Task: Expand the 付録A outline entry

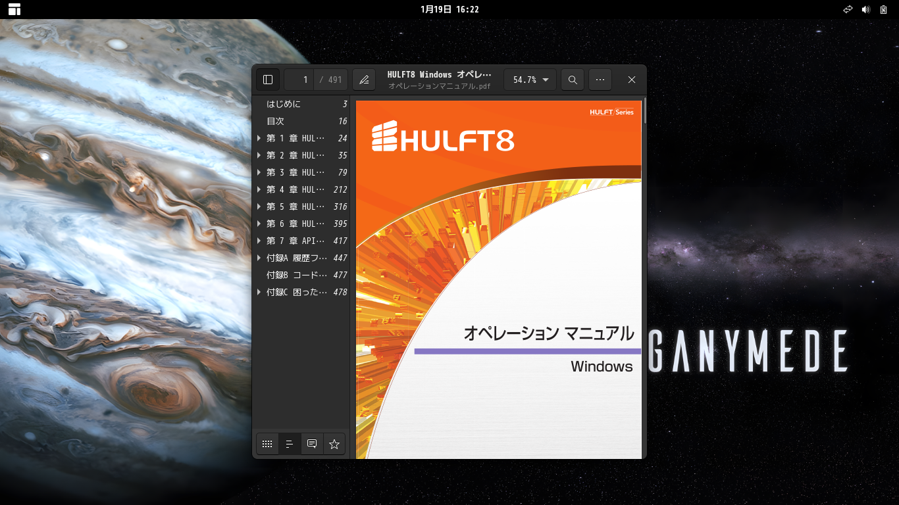Action: pyautogui.click(x=259, y=258)
